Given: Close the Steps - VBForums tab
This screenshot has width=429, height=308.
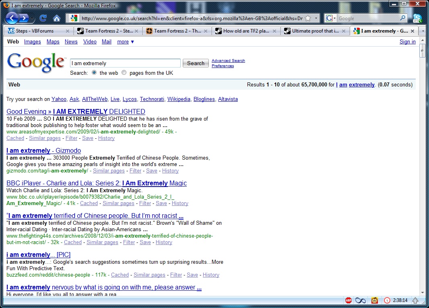Looking at the screenshot, I should (68, 31).
